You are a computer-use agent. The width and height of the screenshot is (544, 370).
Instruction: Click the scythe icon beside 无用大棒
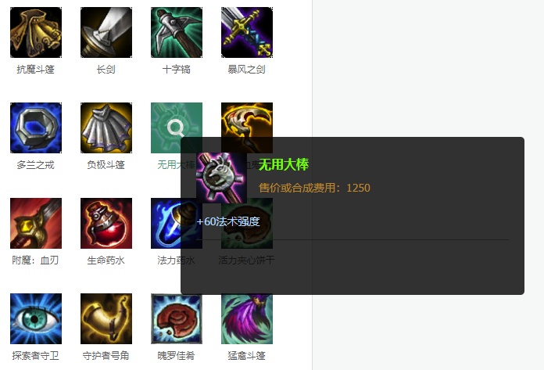[x=247, y=120]
